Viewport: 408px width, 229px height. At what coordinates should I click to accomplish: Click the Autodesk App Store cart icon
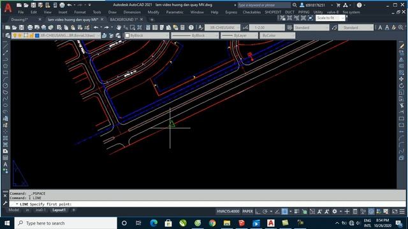[x=339, y=5]
